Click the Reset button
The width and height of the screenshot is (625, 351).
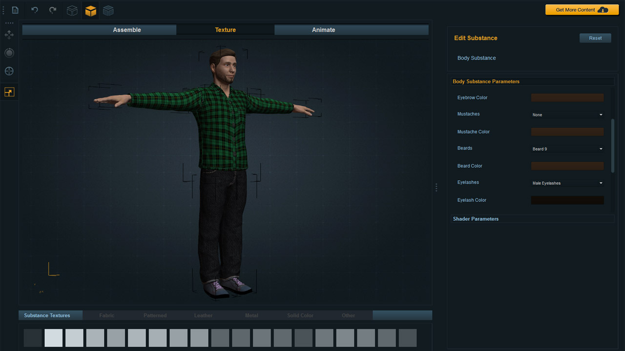click(x=595, y=38)
